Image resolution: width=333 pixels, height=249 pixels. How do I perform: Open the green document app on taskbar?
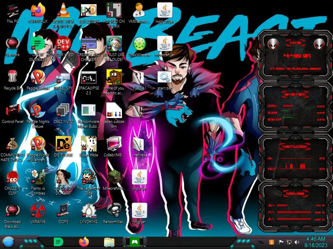[x=59, y=242]
